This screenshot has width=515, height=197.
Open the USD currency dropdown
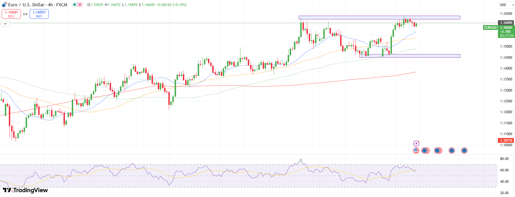pos(506,5)
